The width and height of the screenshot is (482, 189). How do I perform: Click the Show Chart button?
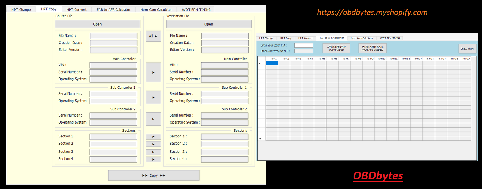click(467, 49)
